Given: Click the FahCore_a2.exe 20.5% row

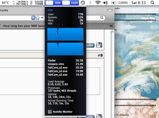Looking at the screenshot, I should (65, 68).
